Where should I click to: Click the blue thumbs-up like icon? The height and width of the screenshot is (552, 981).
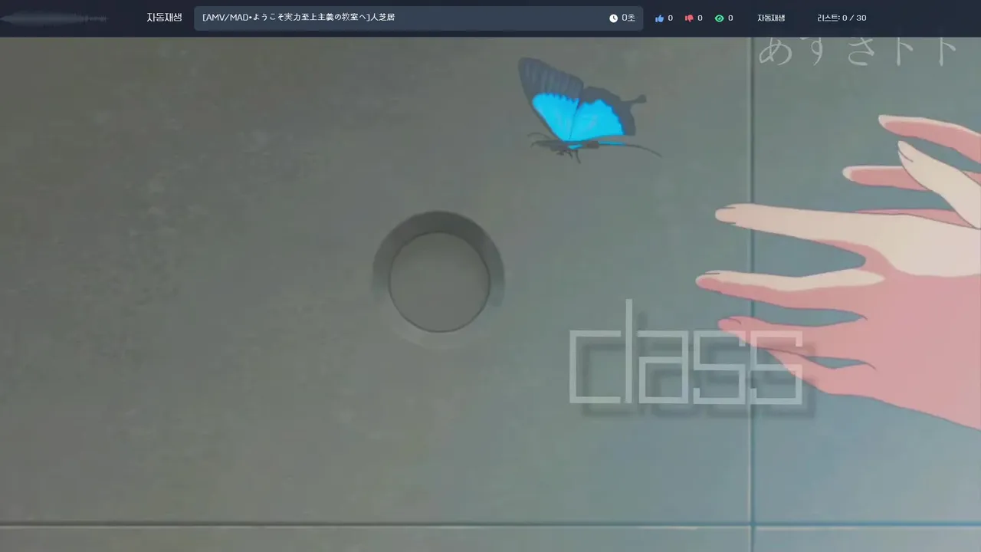[659, 18]
